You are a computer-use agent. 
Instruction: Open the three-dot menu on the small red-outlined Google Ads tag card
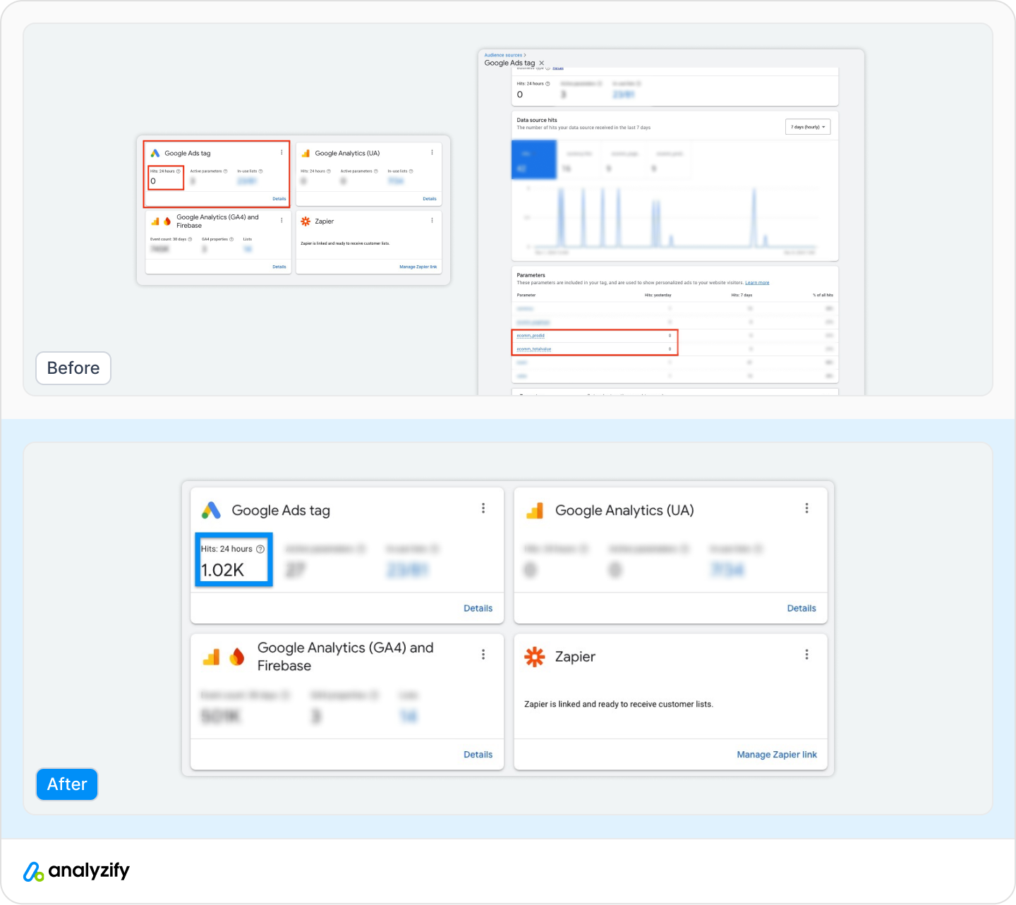click(x=282, y=152)
